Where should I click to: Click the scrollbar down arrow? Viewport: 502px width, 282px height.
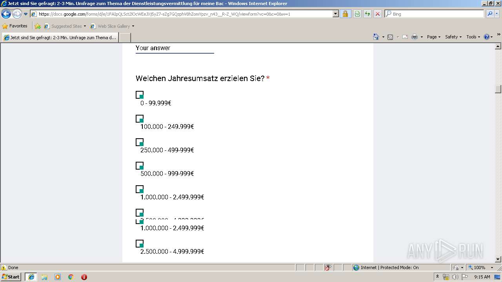(498, 259)
